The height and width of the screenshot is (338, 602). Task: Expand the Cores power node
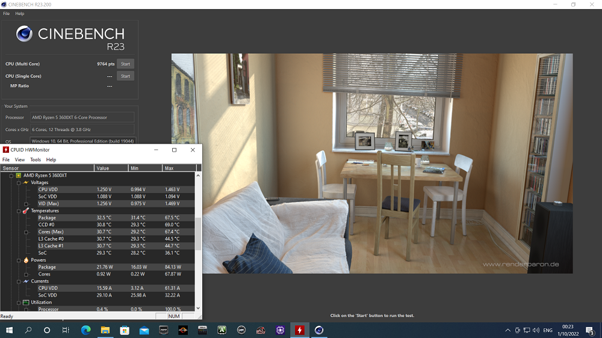[x=26, y=274]
